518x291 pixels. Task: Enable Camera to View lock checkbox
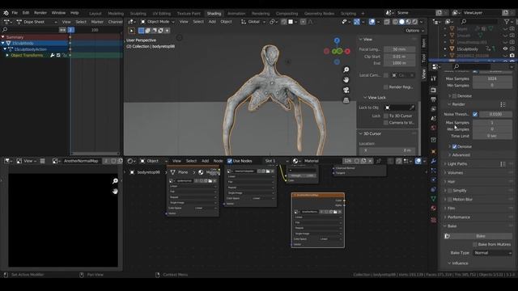coord(386,123)
